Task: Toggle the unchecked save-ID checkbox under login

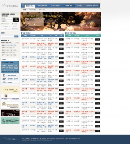Action: (x=2, y=24)
